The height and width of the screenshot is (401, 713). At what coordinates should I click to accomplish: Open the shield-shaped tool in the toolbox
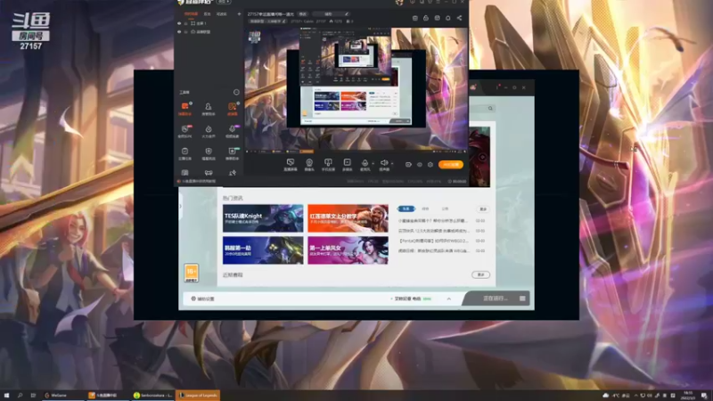(x=209, y=153)
